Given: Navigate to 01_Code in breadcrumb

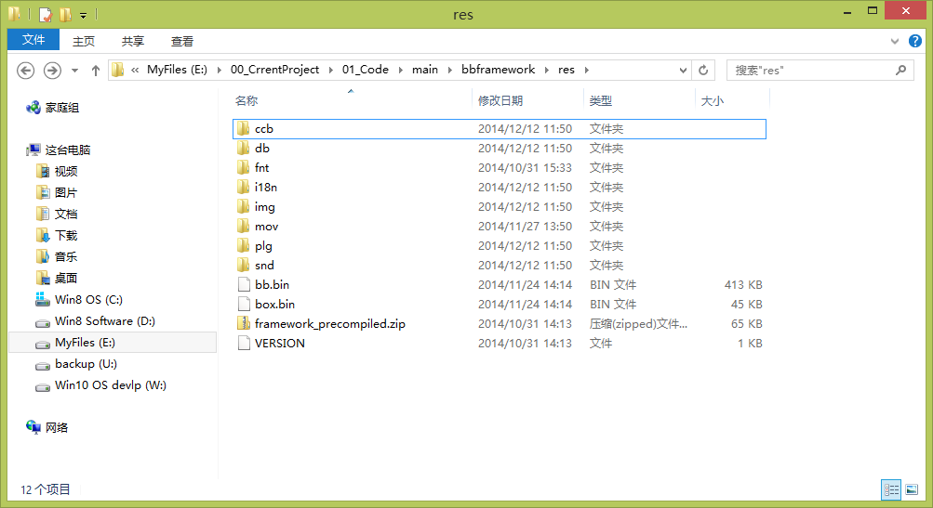Looking at the screenshot, I should tap(366, 70).
